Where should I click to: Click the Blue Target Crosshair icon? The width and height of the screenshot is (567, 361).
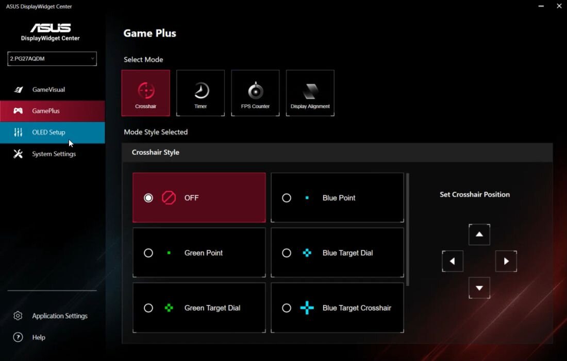[x=307, y=308]
